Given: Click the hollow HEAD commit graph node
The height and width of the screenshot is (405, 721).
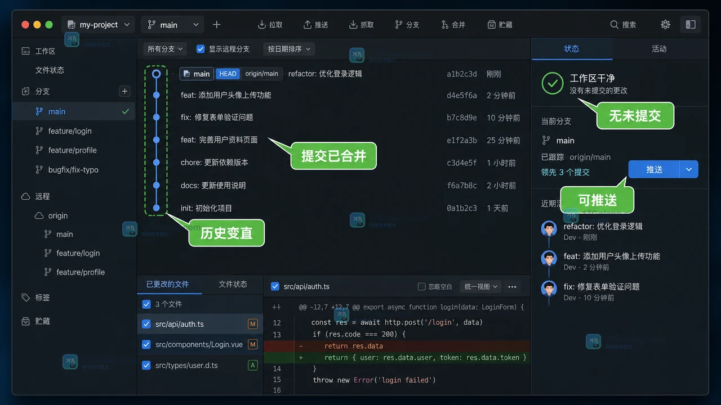Looking at the screenshot, I should pos(157,74).
